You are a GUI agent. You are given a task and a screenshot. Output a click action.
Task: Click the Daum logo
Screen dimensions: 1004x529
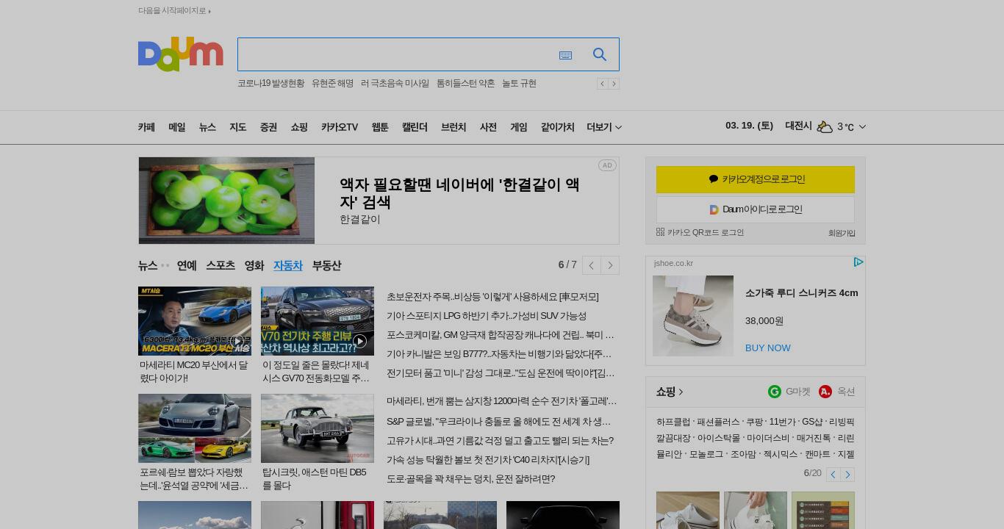coord(180,54)
